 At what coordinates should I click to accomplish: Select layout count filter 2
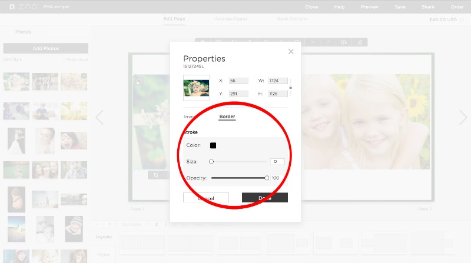[x=157, y=224]
